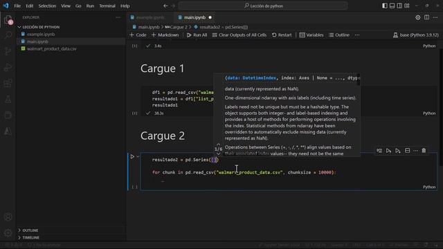Split the editor to the right
This screenshot has height=249, width=443.
point(426,17)
